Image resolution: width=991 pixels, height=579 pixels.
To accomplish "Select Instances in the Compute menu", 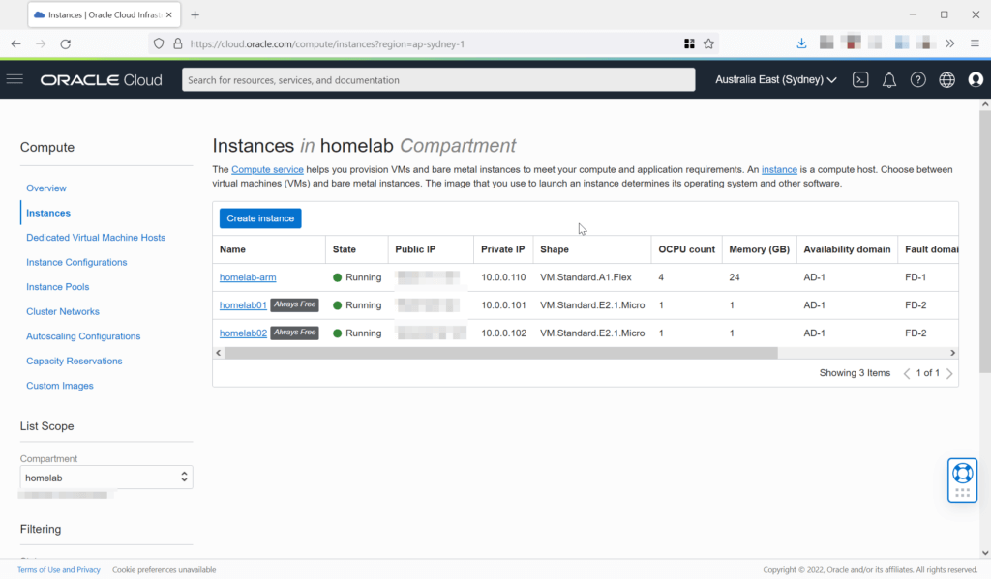I will pyautogui.click(x=48, y=213).
